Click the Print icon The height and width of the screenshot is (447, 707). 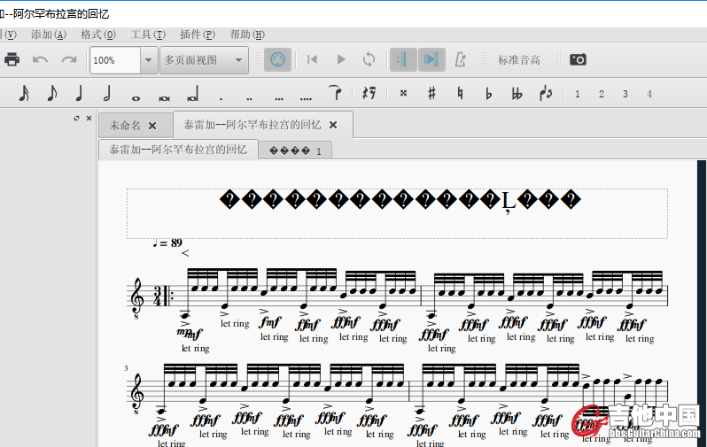(x=12, y=59)
